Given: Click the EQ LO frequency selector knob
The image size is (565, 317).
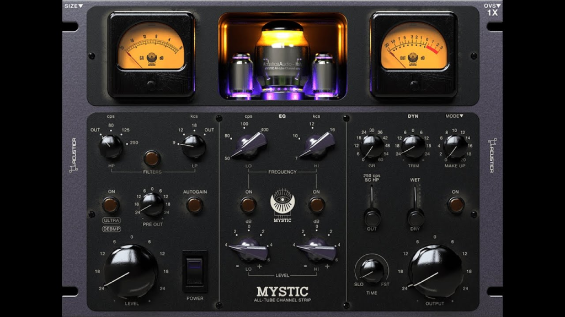Looking at the screenshot, I should coord(249,145).
